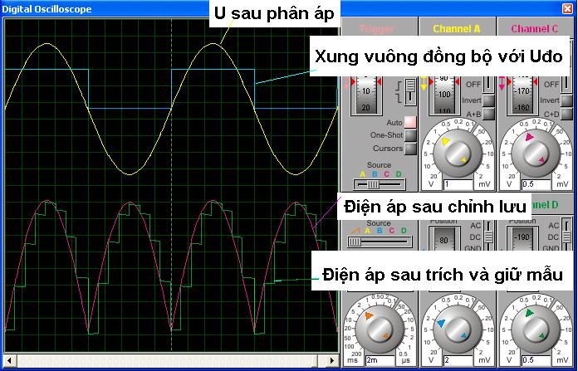Click the Horizontal Source slider handle
The height and width of the screenshot is (371, 578).
pyautogui.click(x=355, y=242)
